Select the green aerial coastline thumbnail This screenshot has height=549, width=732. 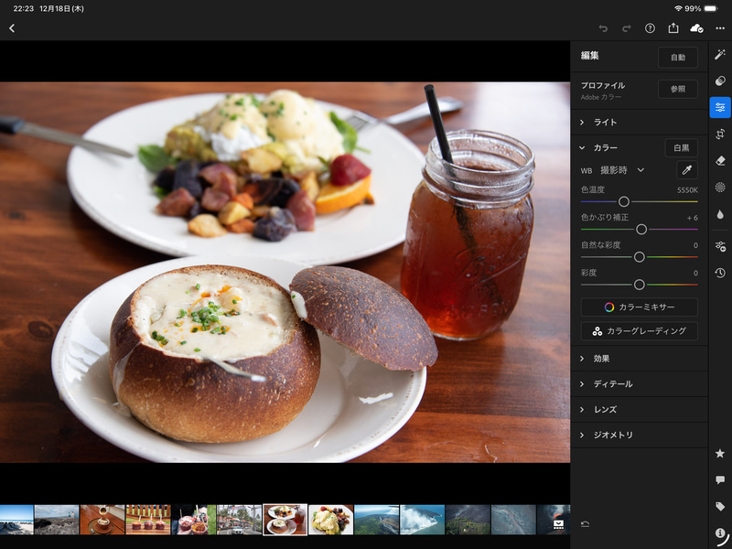(376, 520)
